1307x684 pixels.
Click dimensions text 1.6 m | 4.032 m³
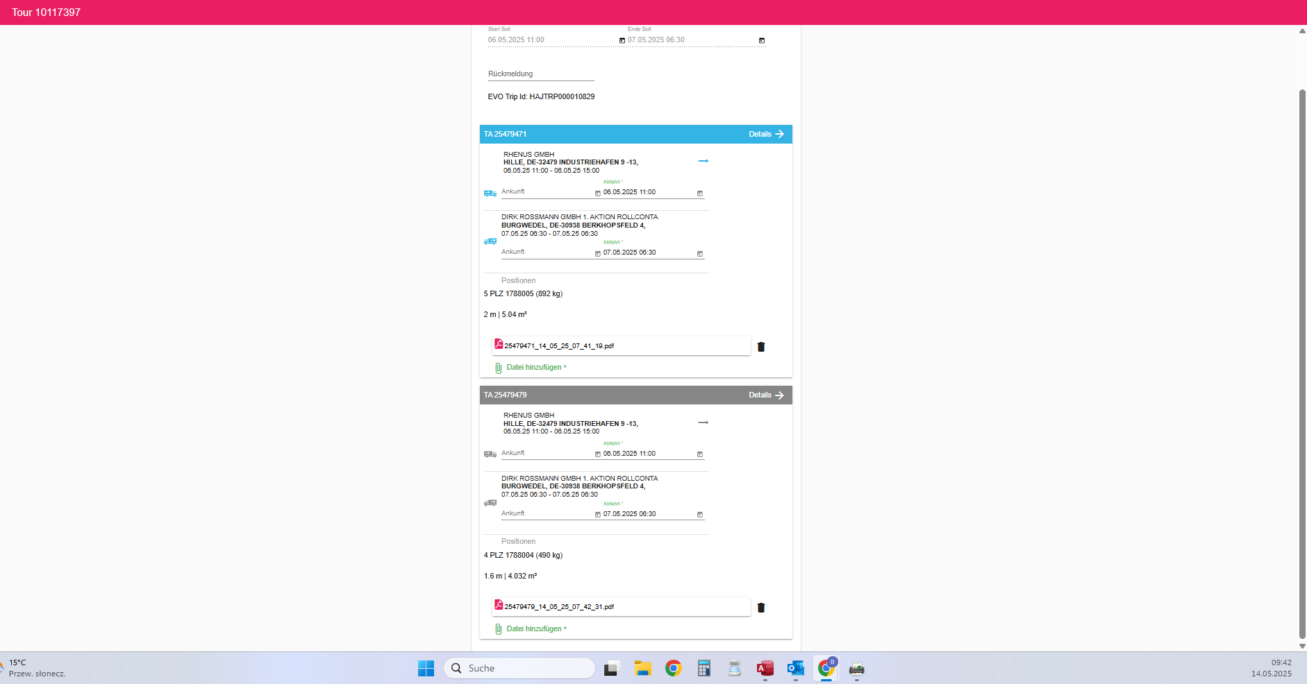(510, 576)
